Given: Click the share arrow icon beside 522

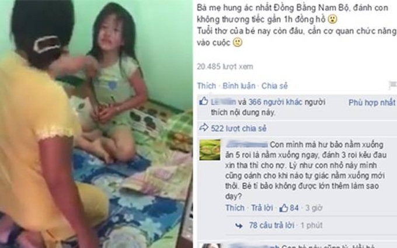Looking at the screenshot, I should coord(204,128).
